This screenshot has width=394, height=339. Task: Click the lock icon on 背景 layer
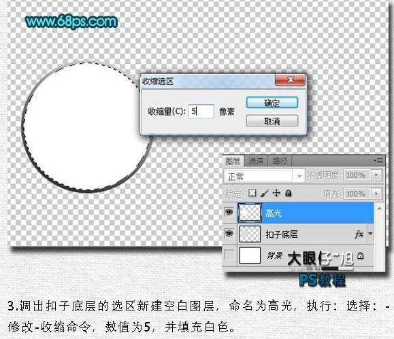click(x=360, y=255)
